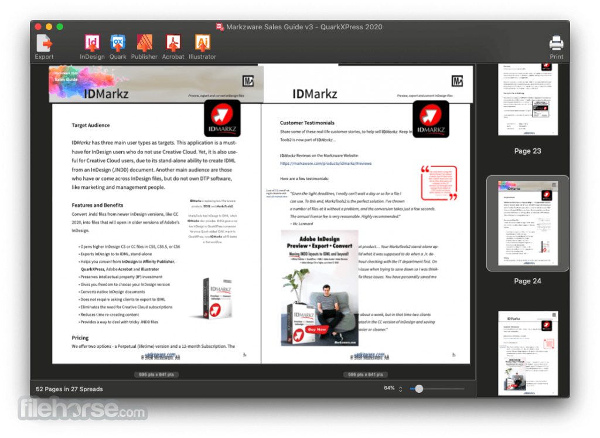Click the document icon in title bar

click(x=220, y=27)
